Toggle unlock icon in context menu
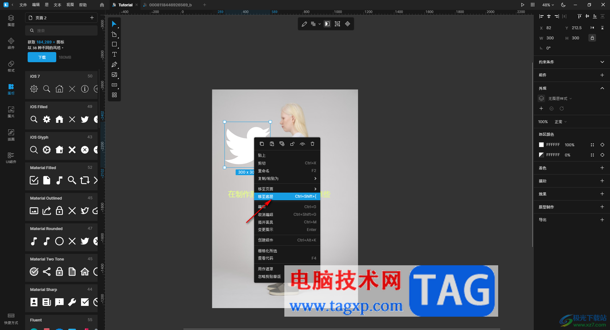This screenshot has height=330, width=610. [x=292, y=144]
